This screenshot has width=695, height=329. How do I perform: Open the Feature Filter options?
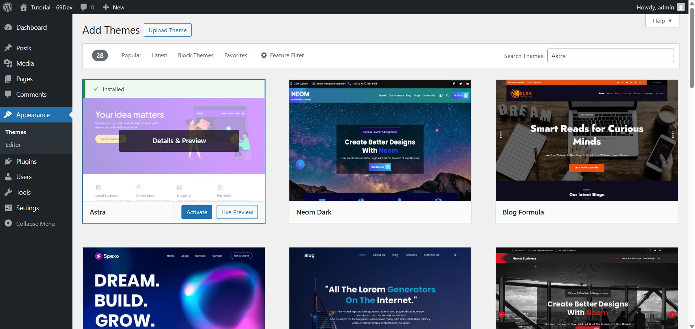click(282, 55)
